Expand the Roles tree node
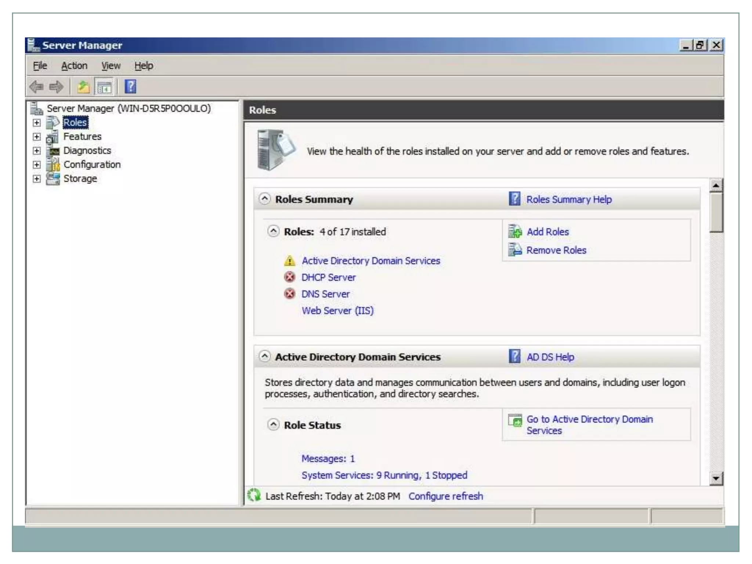The height and width of the screenshot is (564, 752). click(x=36, y=123)
